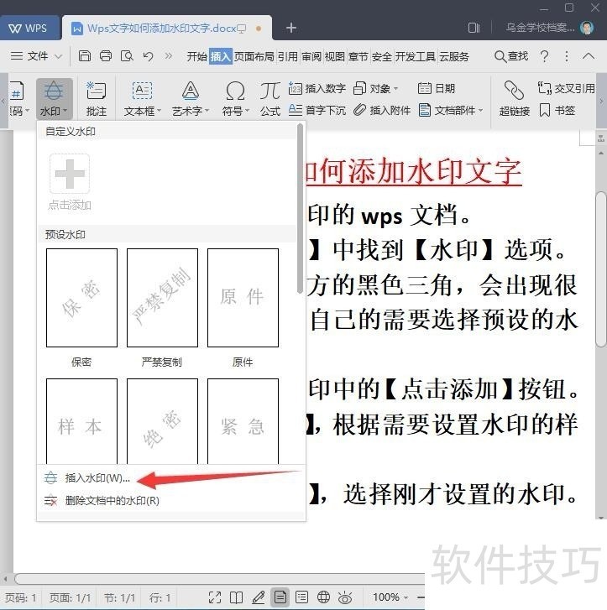Switch to the 插入 ribbon tab
Image resolution: width=607 pixels, height=610 pixels.
(220, 57)
